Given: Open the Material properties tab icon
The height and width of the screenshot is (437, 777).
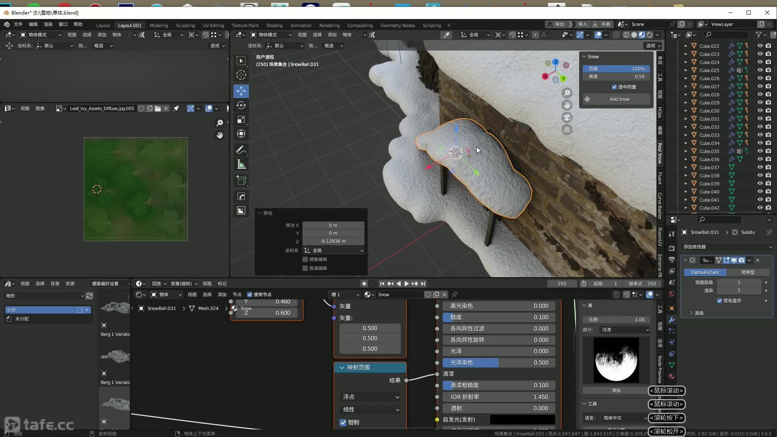Looking at the screenshot, I should pyautogui.click(x=672, y=376).
